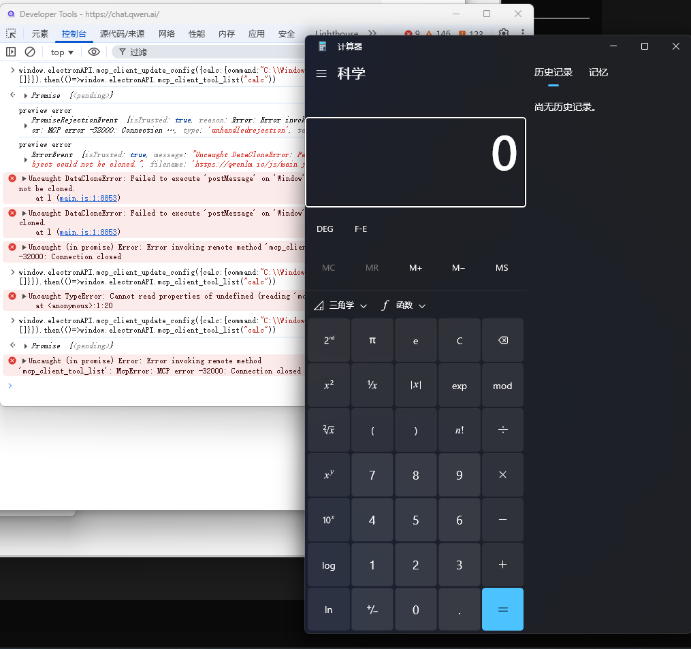Click the log button

coord(330,565)
